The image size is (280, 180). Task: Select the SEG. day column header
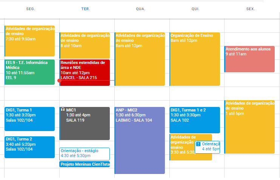[31, 9]
